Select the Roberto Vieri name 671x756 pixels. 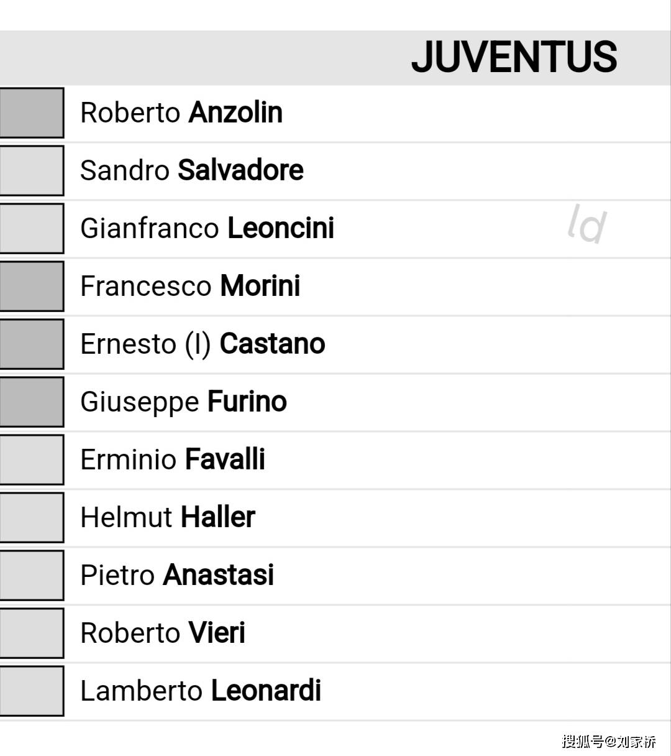tap(163, 633)
